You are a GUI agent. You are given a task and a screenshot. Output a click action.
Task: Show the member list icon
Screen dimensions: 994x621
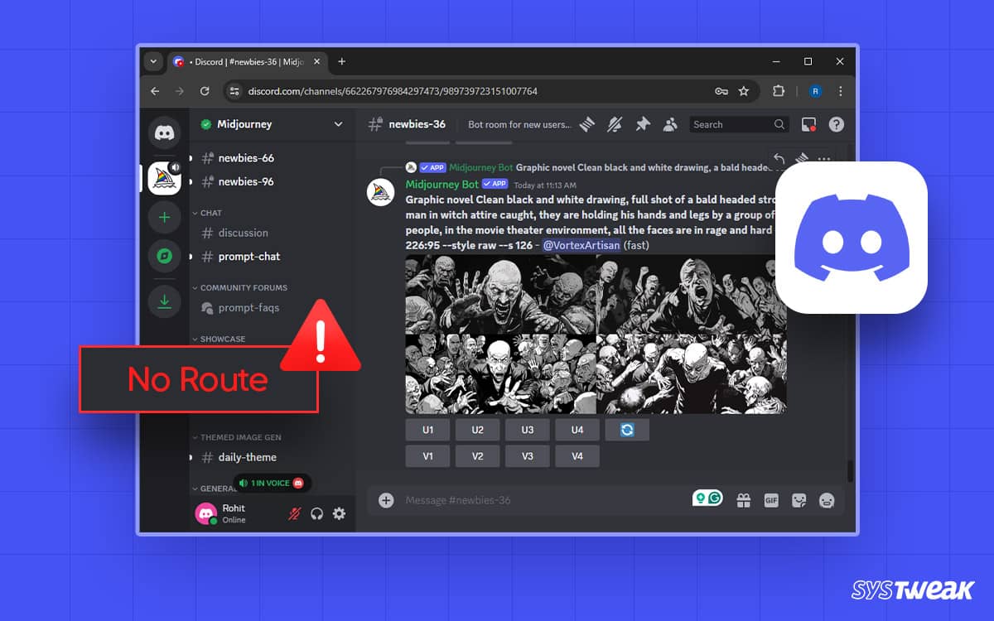pyautogui.click(x=670, y=124)
